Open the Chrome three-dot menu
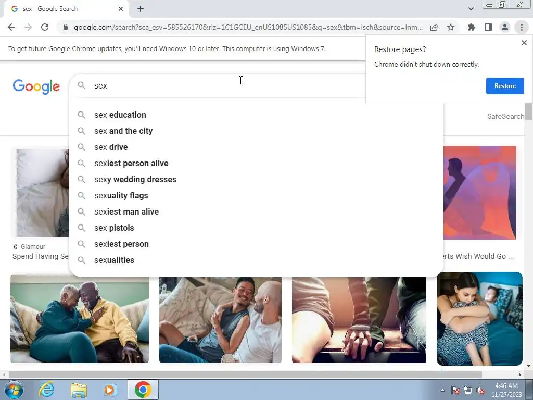The image size is (533, 400). click(522, 27)
